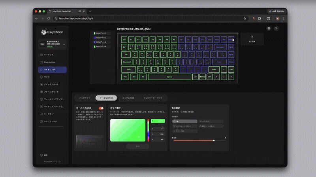The height and width of the screenshot is (177, 316).
Task: Open キーテスト in the sidebar
Action: 52,114
